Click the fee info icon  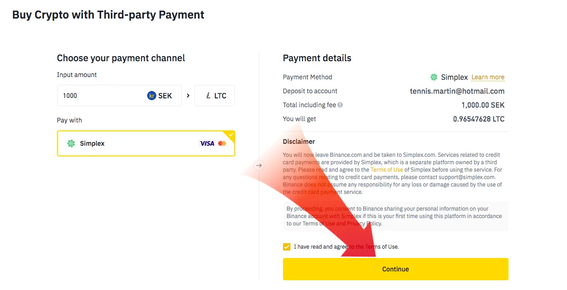(x=340, y=105)
